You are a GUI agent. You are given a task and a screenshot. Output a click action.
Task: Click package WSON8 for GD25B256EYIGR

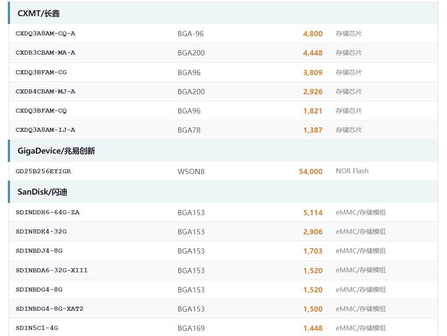click(191, 171)
